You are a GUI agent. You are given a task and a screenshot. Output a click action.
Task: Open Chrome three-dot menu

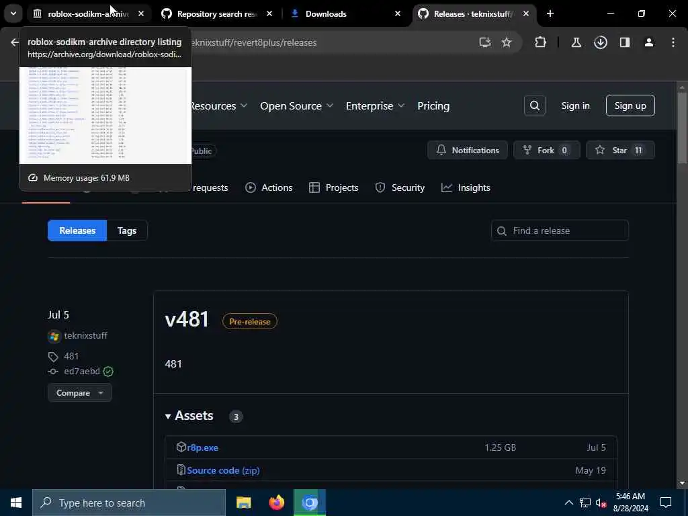click(x=673, y=42)
